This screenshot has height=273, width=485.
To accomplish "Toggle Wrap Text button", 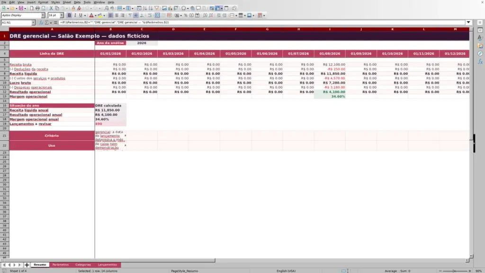I will [150, 16].
